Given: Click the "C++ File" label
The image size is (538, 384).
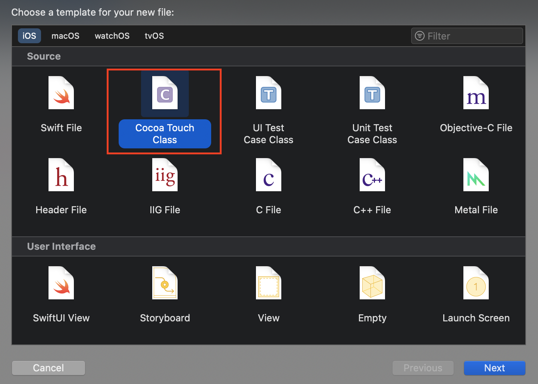Looking at the screenshot, I should point(372,210).
